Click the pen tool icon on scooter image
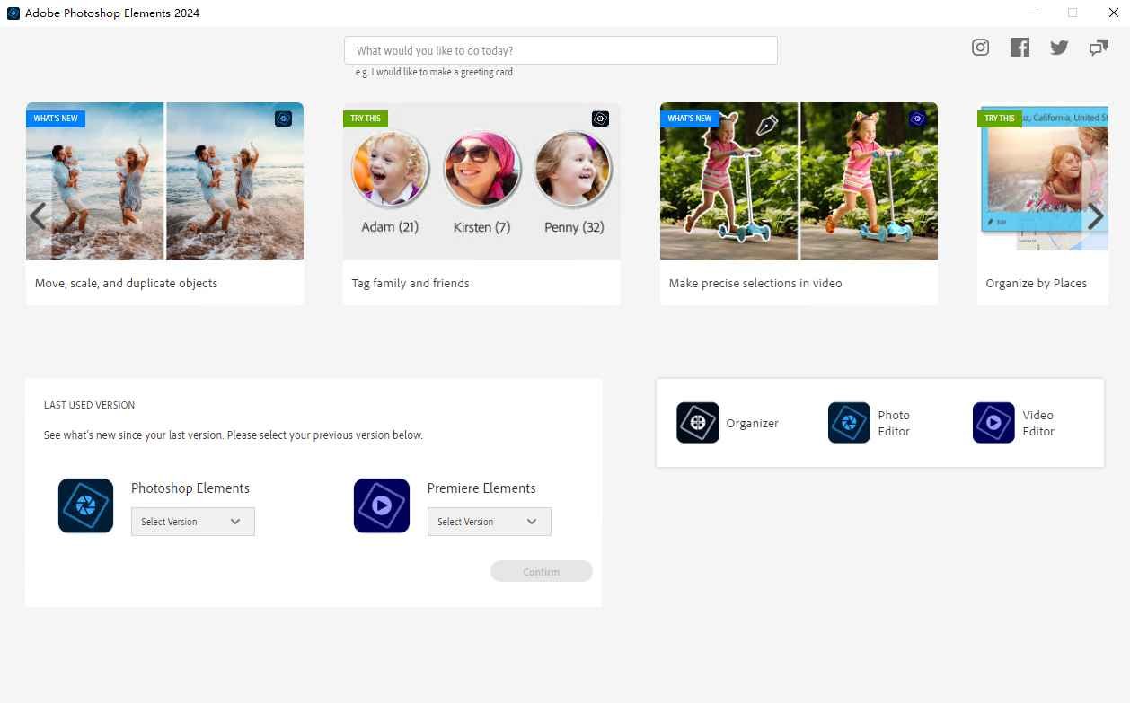This screenshot has height=703, width=1130. coord(767,124)
